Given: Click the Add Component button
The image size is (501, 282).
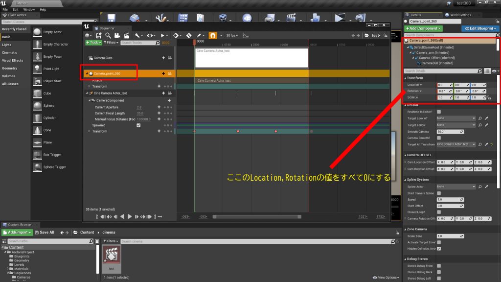Looking at the screenshot, I should point(423,28).
